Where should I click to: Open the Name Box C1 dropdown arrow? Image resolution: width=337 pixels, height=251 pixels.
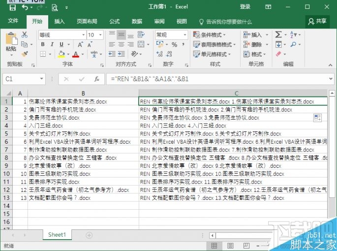41,79
